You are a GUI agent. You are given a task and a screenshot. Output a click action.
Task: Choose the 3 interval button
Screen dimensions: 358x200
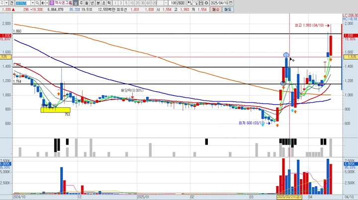[121, 3]
